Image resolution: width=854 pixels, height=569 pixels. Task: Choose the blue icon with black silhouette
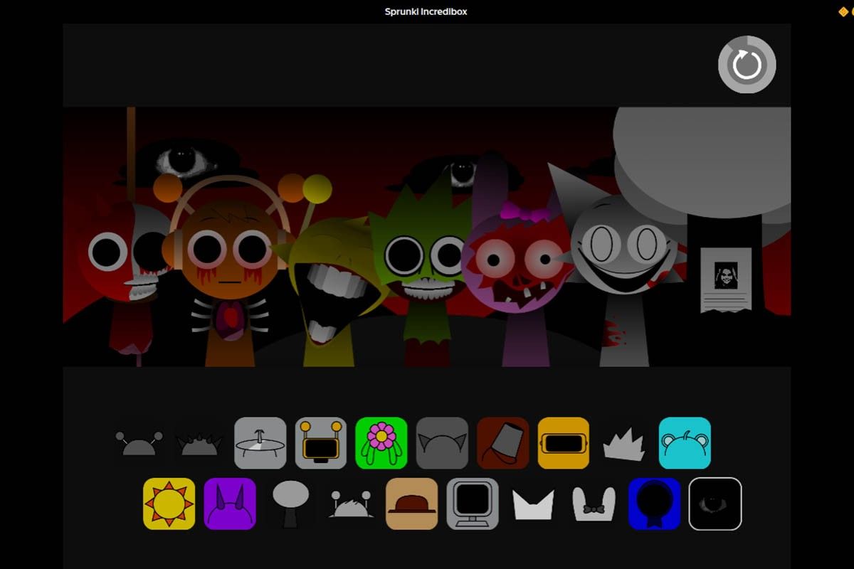[655, 504]
